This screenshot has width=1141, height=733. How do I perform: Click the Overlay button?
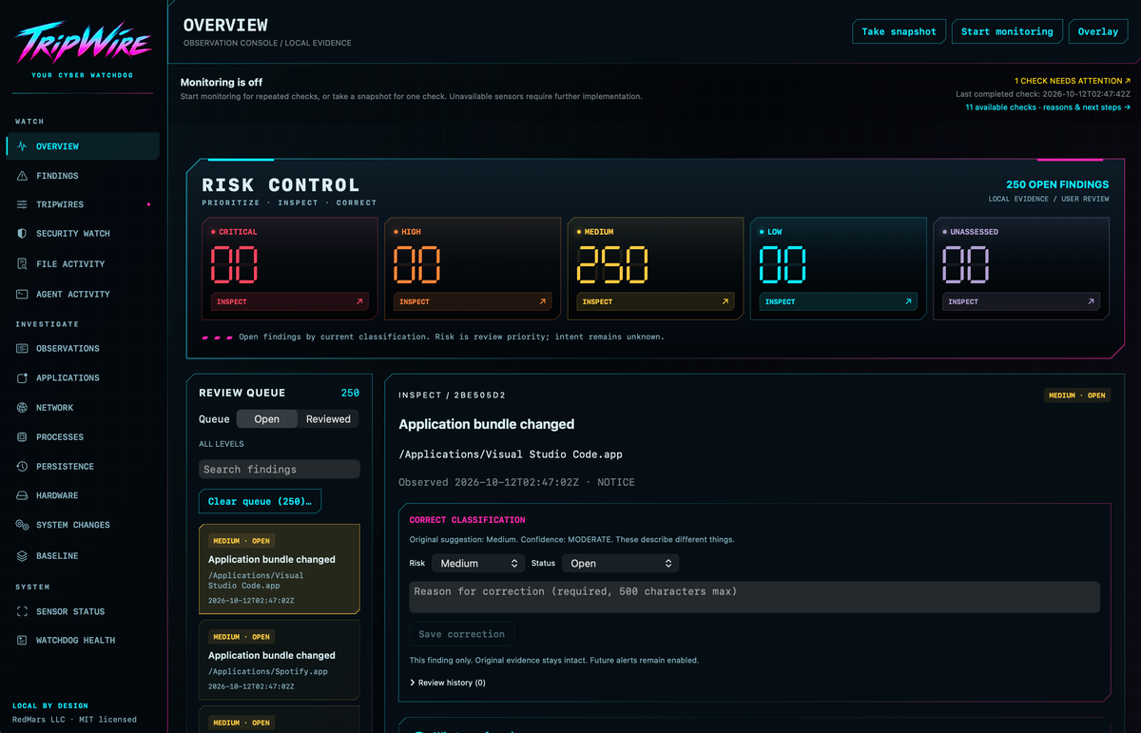point(1098,31)
